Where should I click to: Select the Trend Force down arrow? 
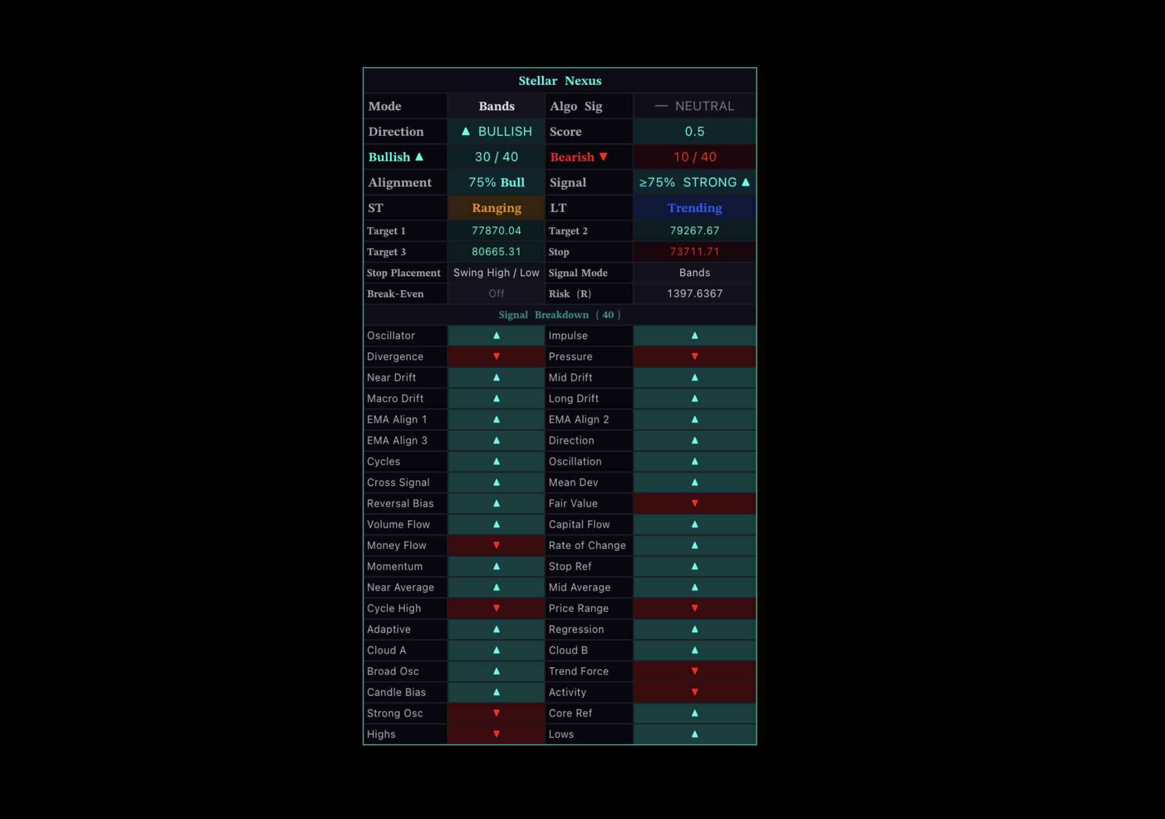pos(694,671)
